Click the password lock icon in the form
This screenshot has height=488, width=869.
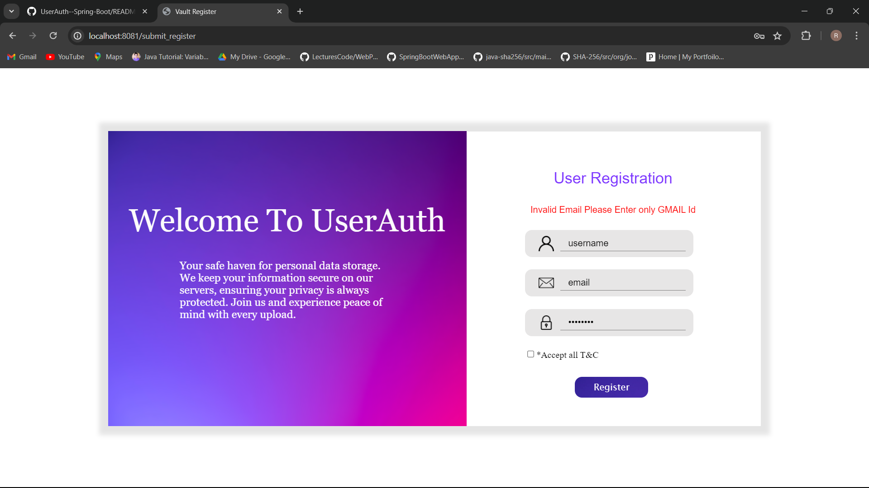pyautogui.click(x=546, y=322)
